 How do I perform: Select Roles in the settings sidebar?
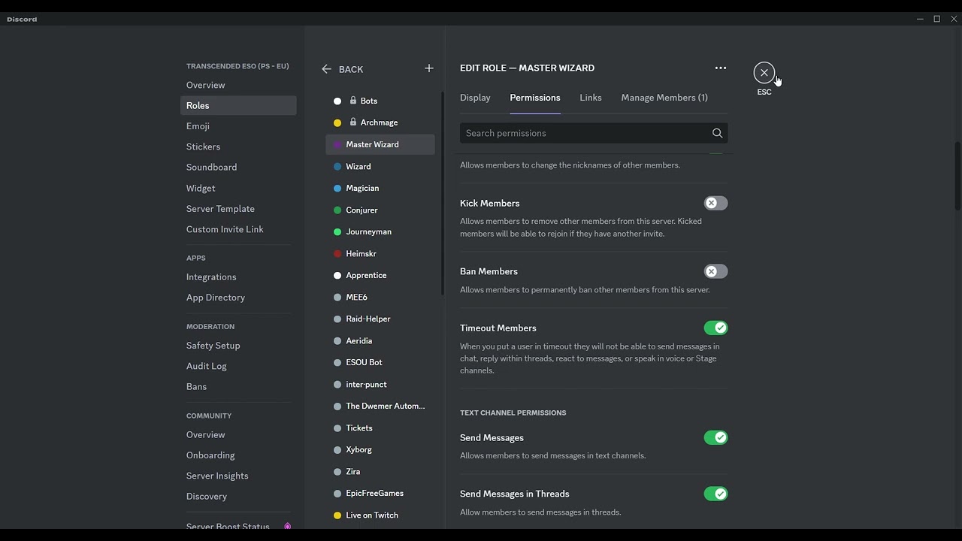click(x=238, y=105)
